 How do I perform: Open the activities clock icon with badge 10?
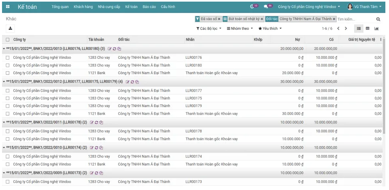coord(253,7)
